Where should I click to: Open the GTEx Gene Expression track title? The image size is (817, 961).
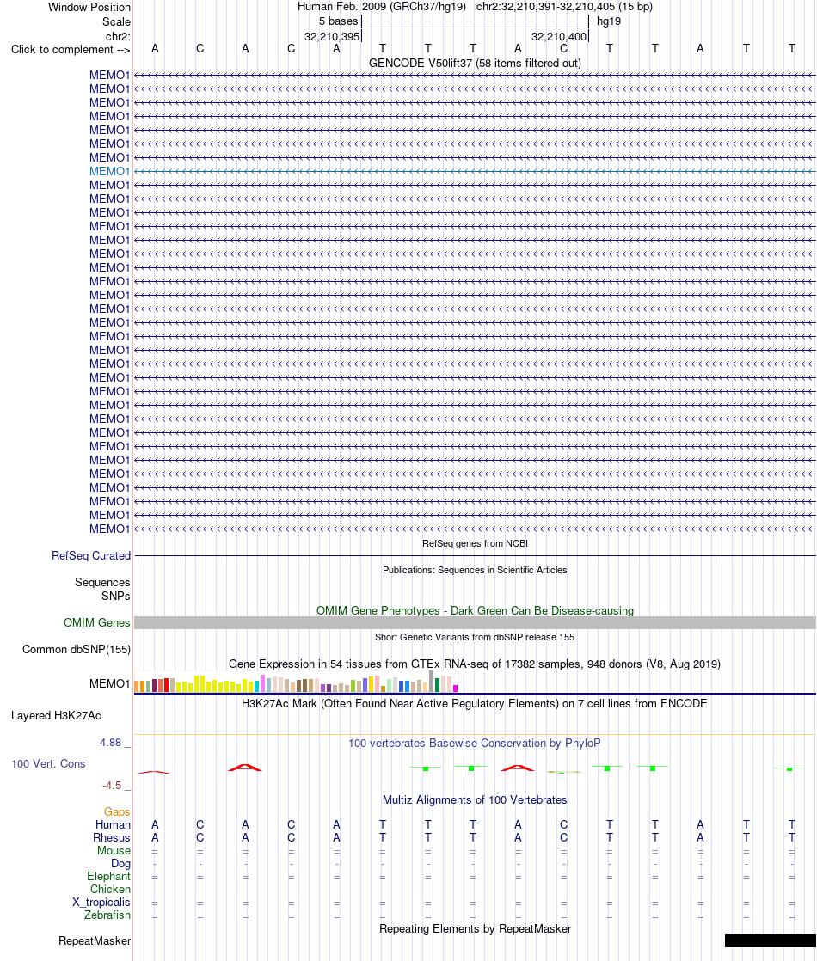tap(475, 664)
